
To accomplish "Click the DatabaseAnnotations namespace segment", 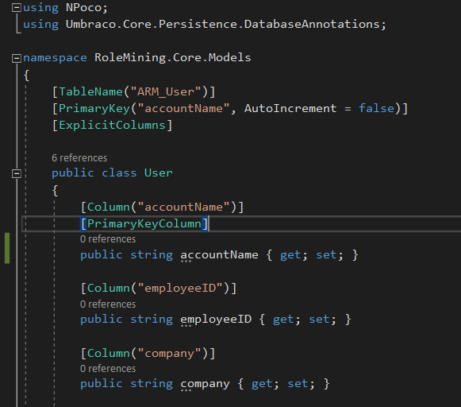I will [312, 24].
